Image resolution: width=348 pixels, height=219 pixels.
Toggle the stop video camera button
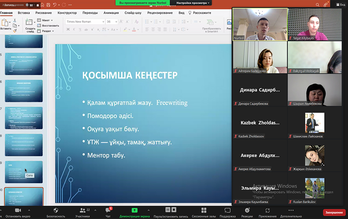point(18,211)
